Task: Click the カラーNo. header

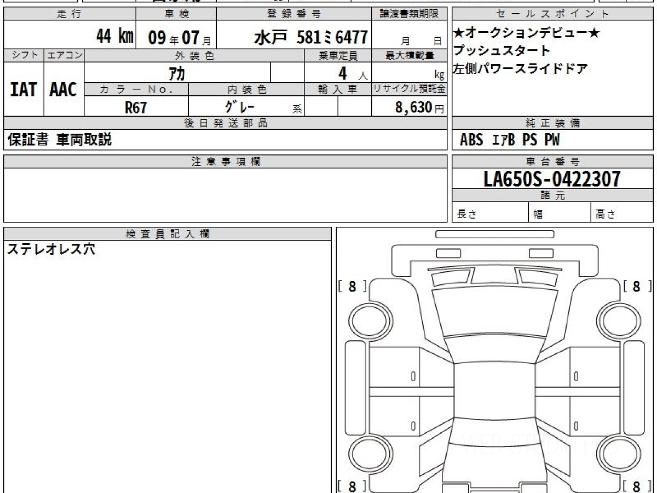Action: tap(136, 89)
